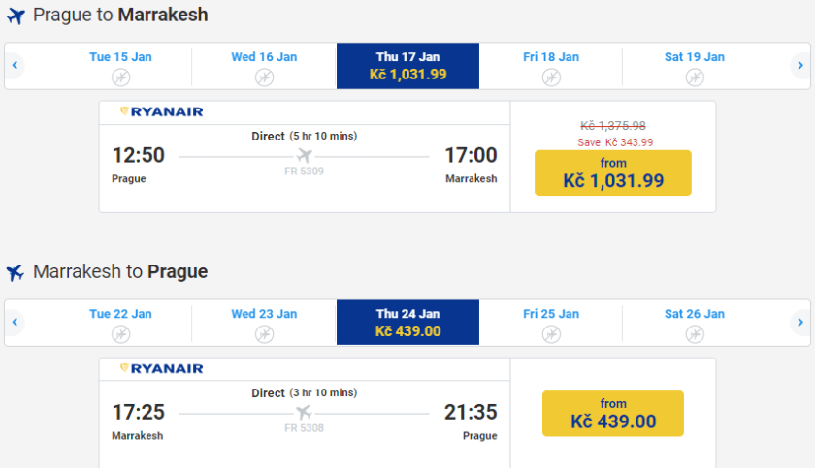The image size is (815, 468).
Task: Select the Thu 24 Jan return date tab
Action: pyautogui.click(x=407, y=323)
